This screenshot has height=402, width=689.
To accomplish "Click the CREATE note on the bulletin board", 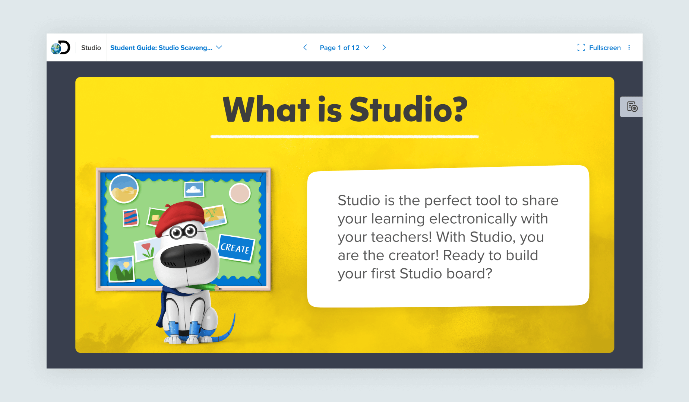I will pos(236,248).
